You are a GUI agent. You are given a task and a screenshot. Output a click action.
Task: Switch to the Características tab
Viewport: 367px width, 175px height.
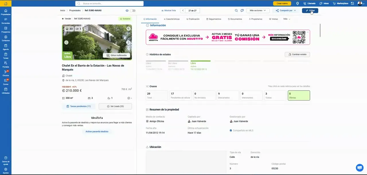point(172,19)
